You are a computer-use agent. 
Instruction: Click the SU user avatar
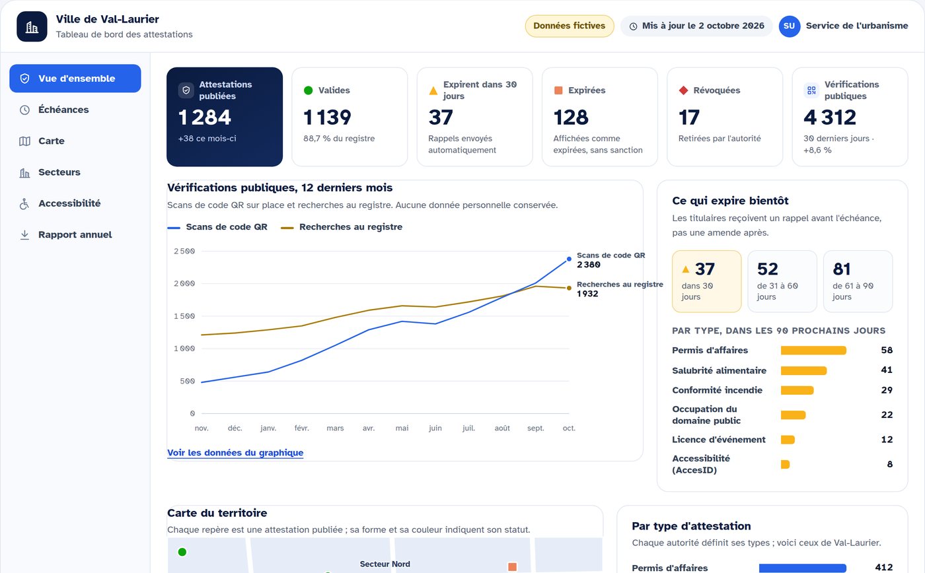[790, 26]
